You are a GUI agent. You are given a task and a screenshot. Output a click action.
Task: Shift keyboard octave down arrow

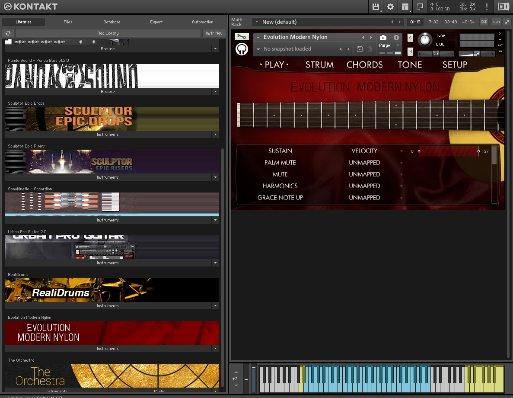coord(236,385)
